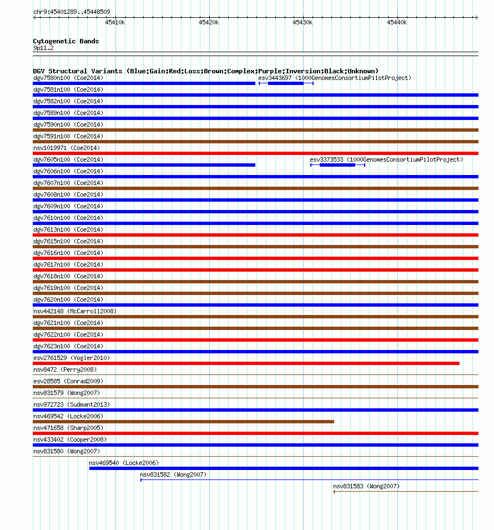Click brown bar under nsv469542 (Locke2006)

[183, 422]
